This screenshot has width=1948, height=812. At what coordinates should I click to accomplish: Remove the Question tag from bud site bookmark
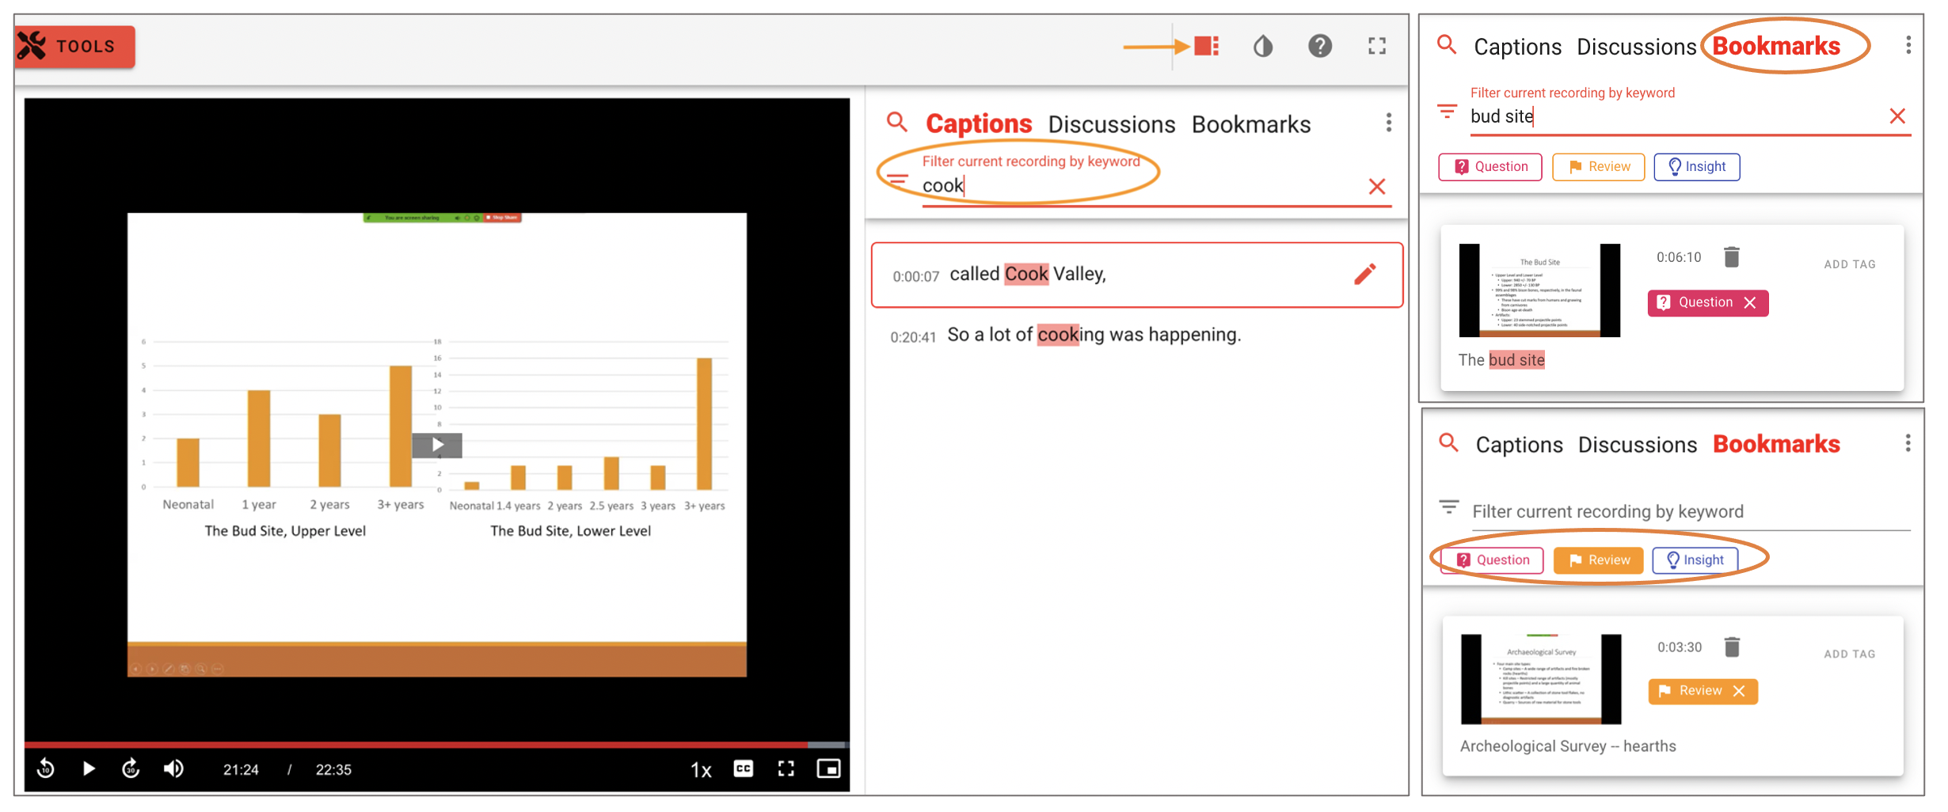1750,303
